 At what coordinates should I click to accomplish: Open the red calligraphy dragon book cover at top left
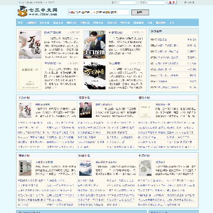tap(30, 44)
